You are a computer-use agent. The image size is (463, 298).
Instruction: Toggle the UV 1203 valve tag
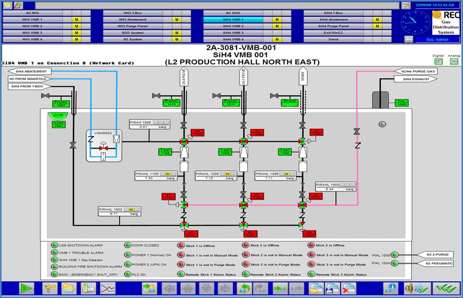click(x=257, y=196)
